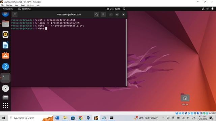Image resolution: width=216 pixels, height=121 pixels.
Task: Open VirtualBox Help menu
Action: pos(37,5)
